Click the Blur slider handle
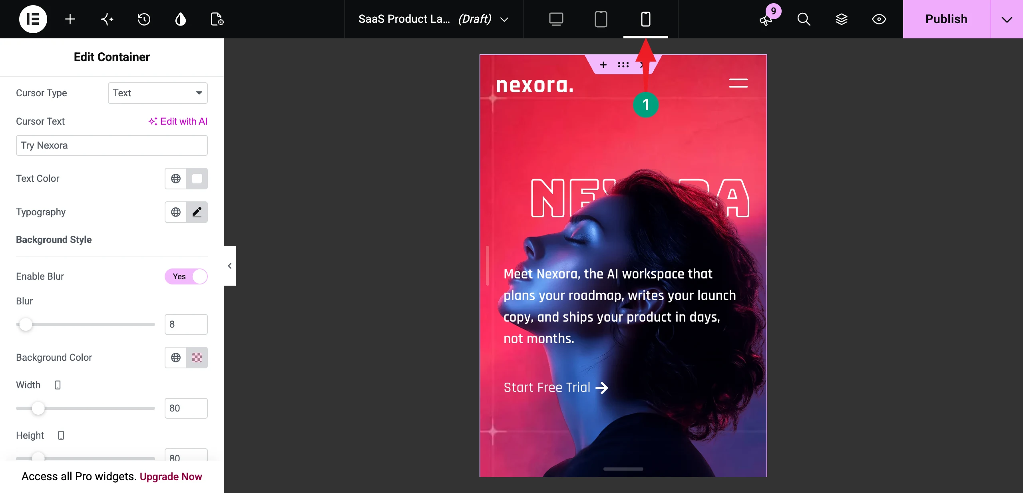Viewport: 1023px width, 493px height. point(26,324)
